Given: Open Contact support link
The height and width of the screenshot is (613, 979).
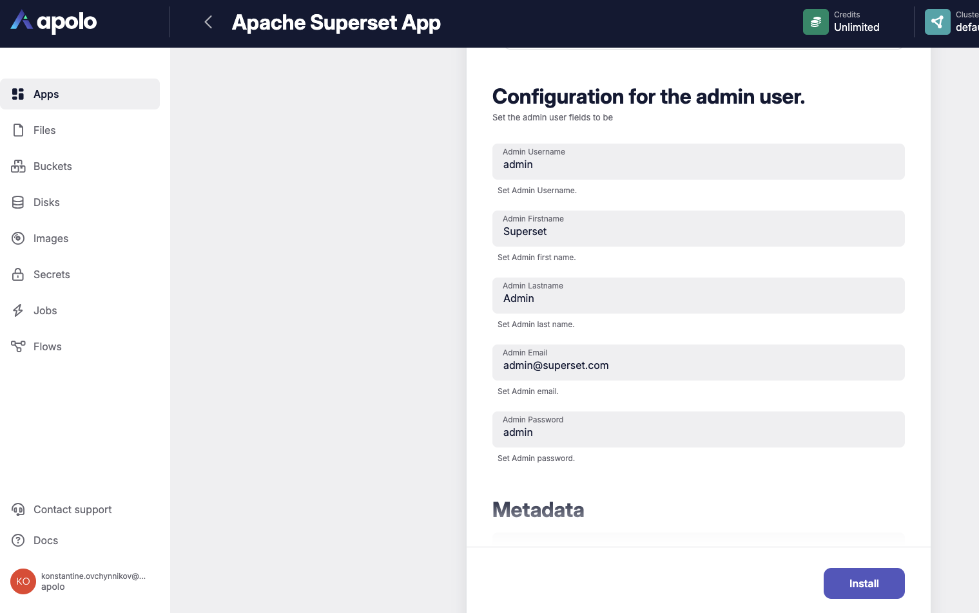Looking at the screenshot, I should (72, 509).
